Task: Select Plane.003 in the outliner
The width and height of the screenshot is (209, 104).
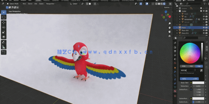Action: tap(185, 30)
